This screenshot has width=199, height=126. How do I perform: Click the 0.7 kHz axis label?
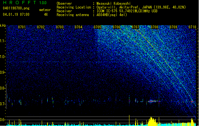click(3, 104)
